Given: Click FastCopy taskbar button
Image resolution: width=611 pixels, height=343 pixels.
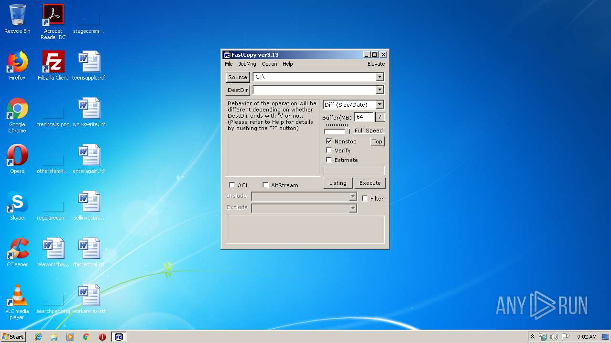Looking at the screenshot, I should [x=119, y=337].
